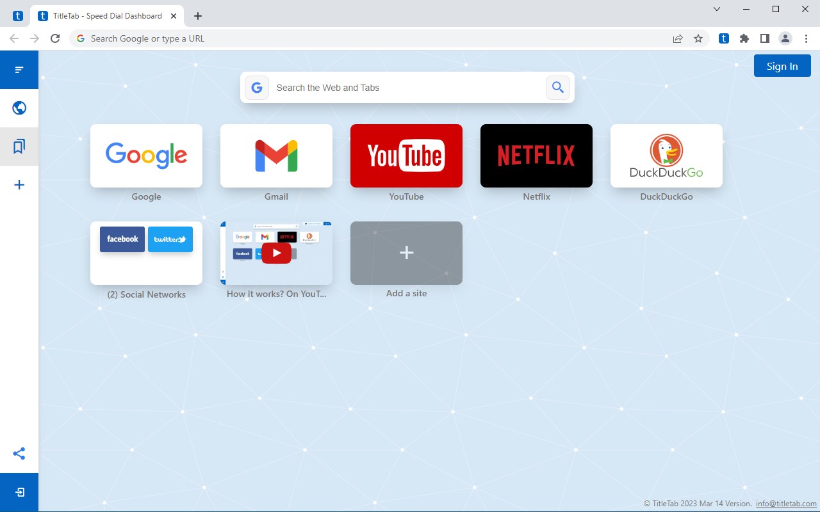Click the TitleTab 2023 Mar 14 Version text
This screenshot has height=512, width=820.
click(x=698, y=504)
